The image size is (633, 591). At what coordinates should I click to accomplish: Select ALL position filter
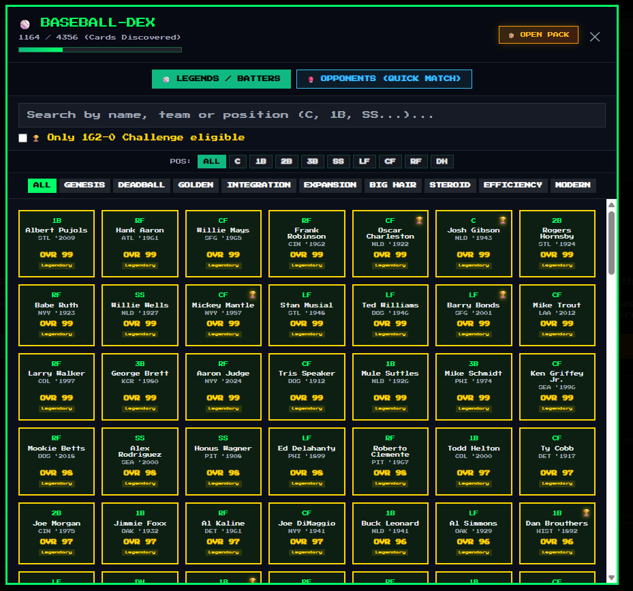pos(211,162)
